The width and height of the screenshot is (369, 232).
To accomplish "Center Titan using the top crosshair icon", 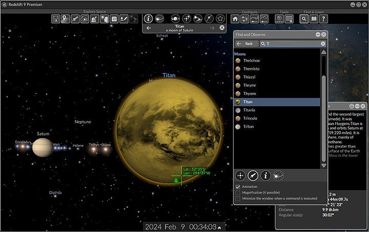I will [x=187, y=18].
